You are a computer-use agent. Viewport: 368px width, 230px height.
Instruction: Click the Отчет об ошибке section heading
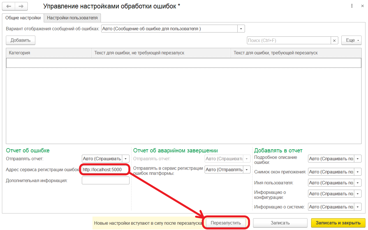click(x=28, y=150)
